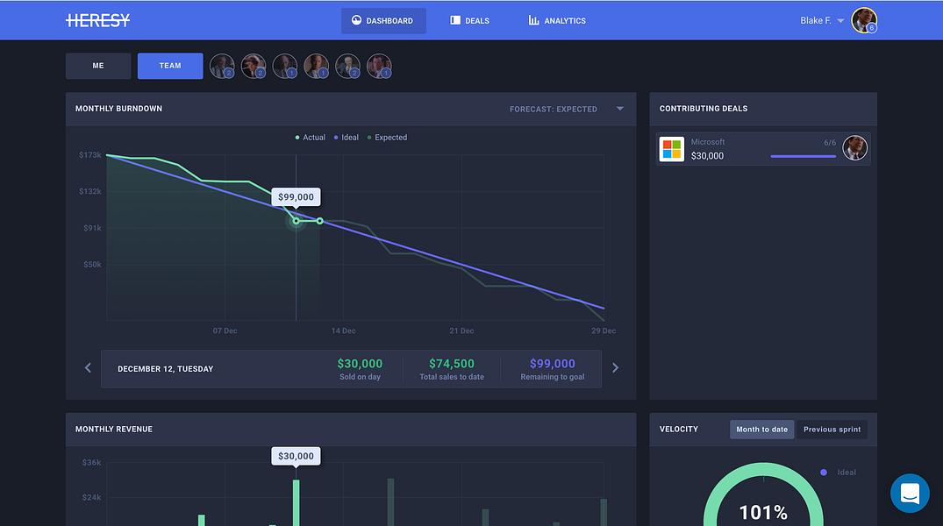The width and height of the screenshot is (943, 526).
Task: Select the first team member avatar
Action: tap(222, 66)
